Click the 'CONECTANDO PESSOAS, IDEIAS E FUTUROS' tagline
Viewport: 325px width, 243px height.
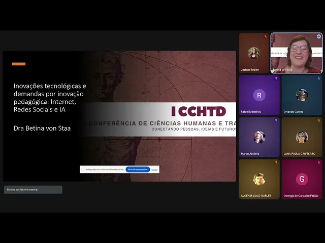[x=194, y=129]
